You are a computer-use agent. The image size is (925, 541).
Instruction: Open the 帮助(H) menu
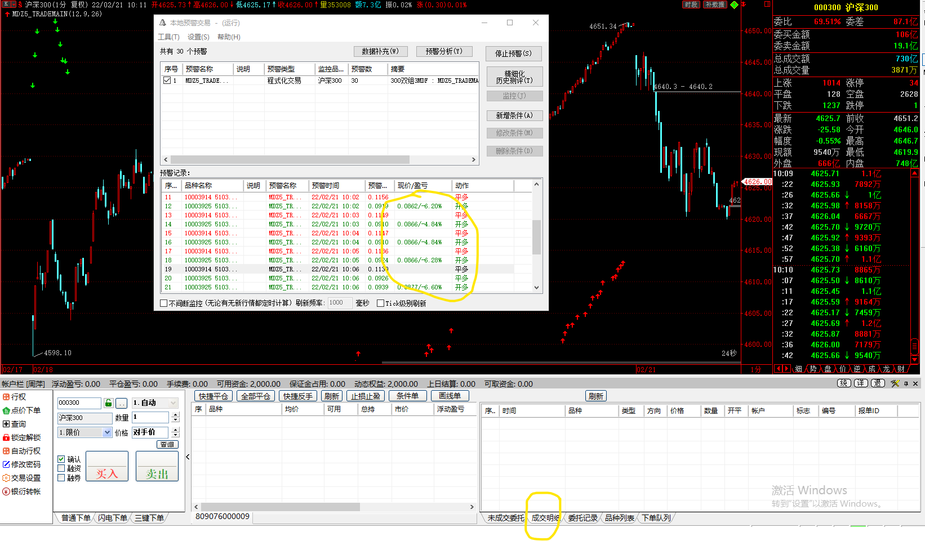point(229,37)
